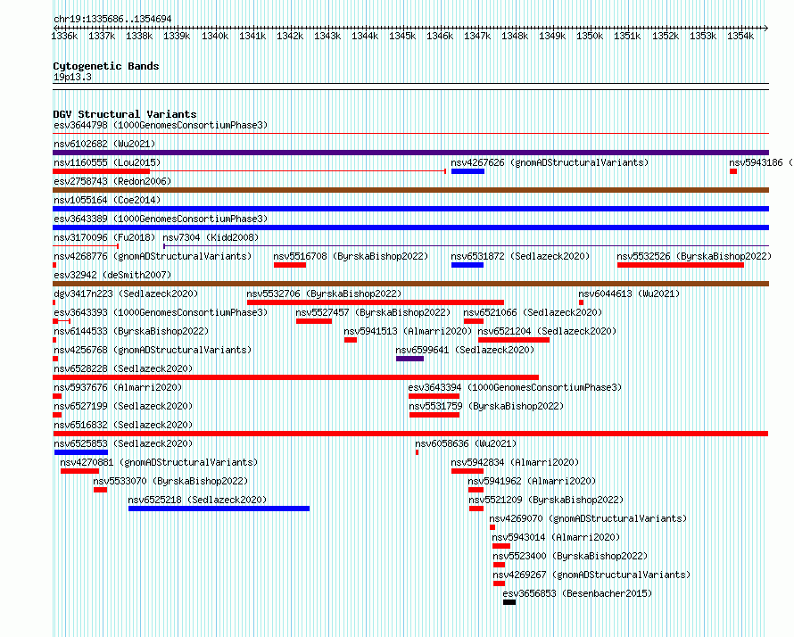Click the Cytogenetic Bands track title
The height and width of the screenshot is (637, 794).
tap(106, 66)
